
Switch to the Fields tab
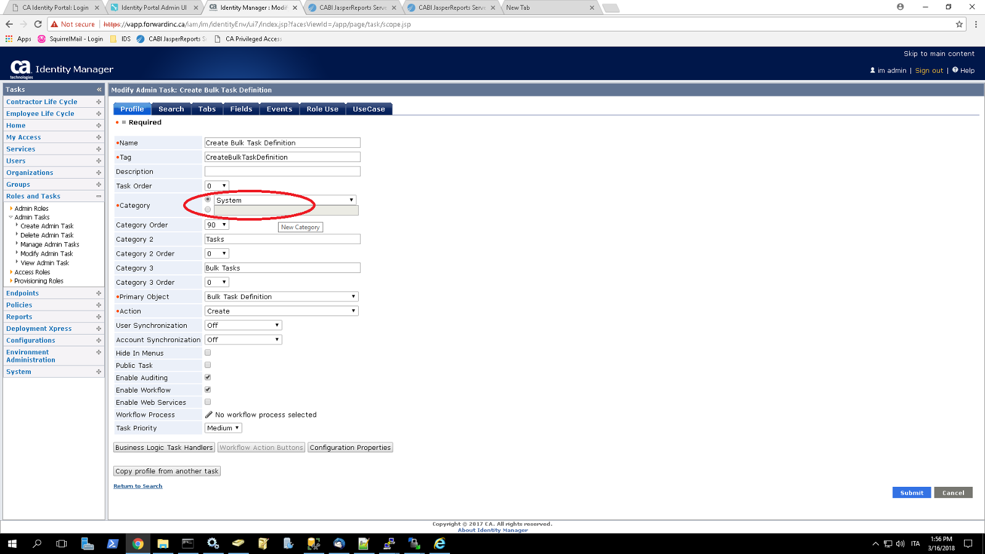(x=241, y=109)
